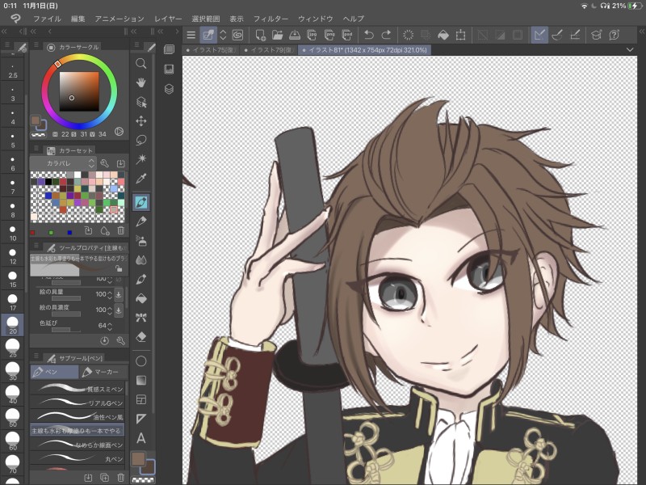Collapse the leftmost palette dock double arrow
Screen dimensions: 646x485
[x=4, y=32]
